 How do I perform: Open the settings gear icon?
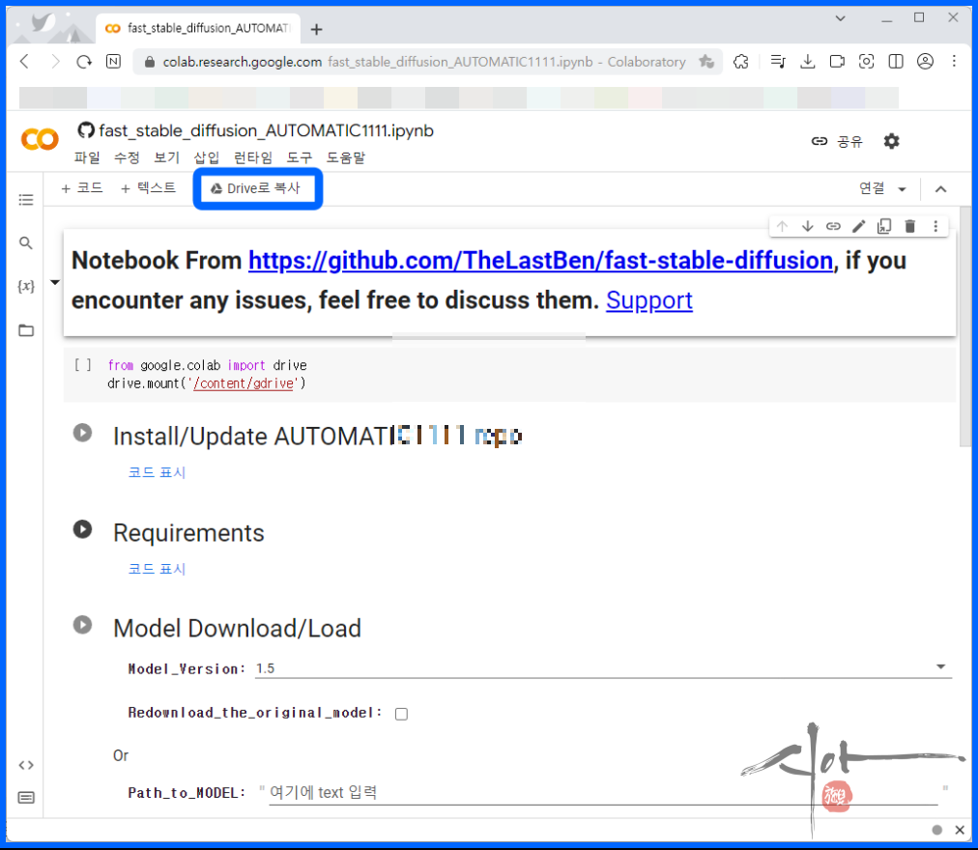click(x=891, y=141)
